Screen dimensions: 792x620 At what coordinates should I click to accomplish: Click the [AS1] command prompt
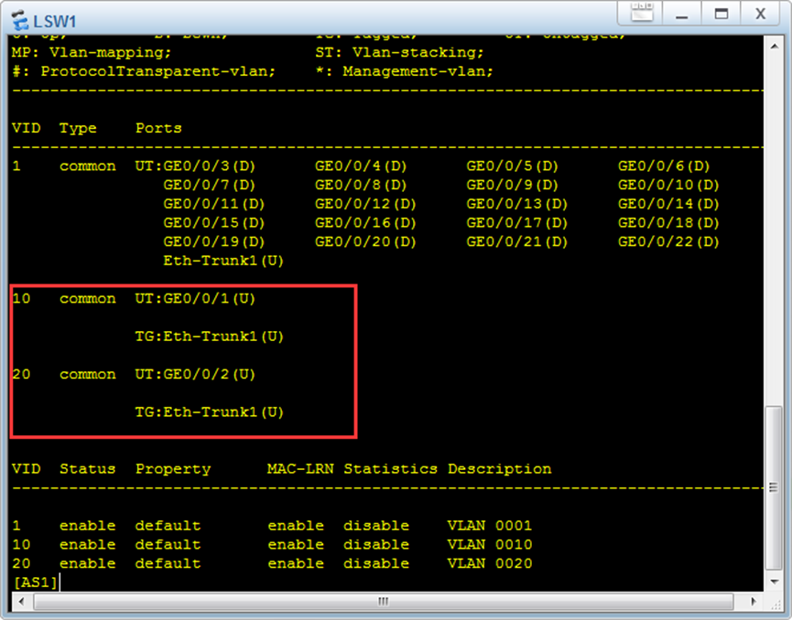coord(36,583)
